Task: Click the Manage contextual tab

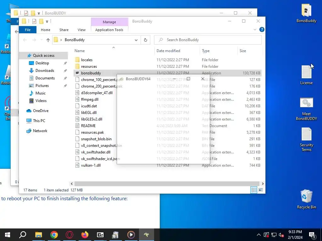Action: point(109,22)
